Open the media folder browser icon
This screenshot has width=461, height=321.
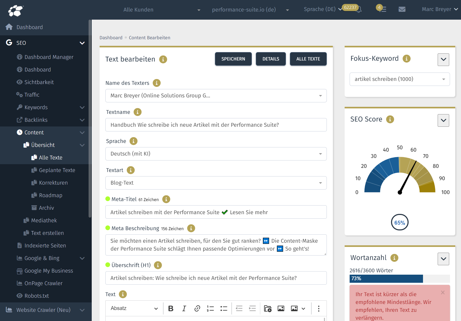(268, 308)
